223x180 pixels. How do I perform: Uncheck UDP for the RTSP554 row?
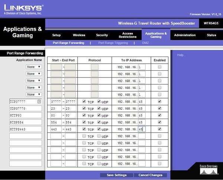tap(99, 122)
